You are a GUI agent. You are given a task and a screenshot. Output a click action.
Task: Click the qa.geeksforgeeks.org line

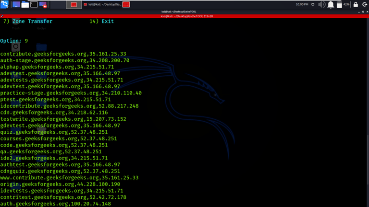51,151
